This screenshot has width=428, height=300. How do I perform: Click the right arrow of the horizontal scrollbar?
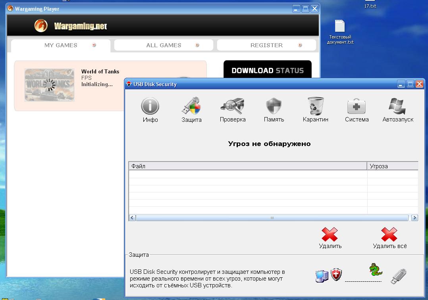(x=415, y=217)
